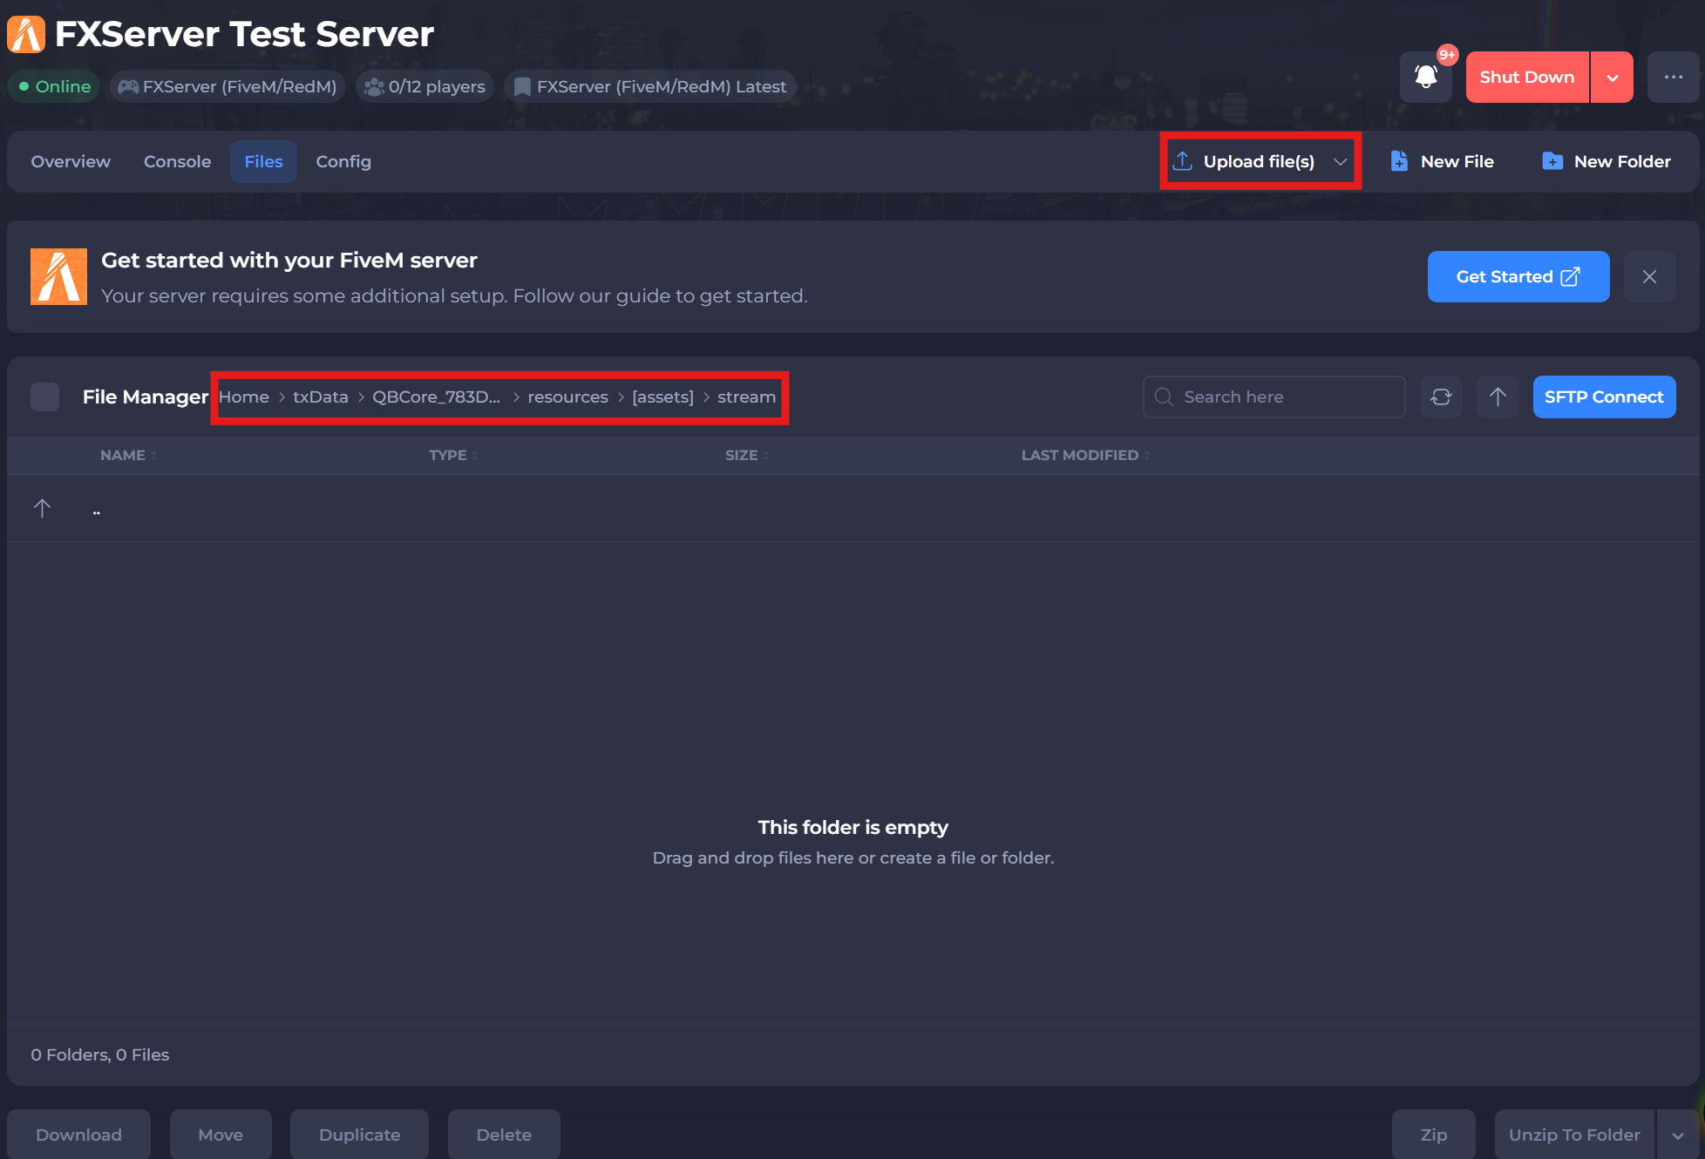Open the three-dots more options menu
Viewport: 1705px width, 1159px height.
(x=1673, y=78)
